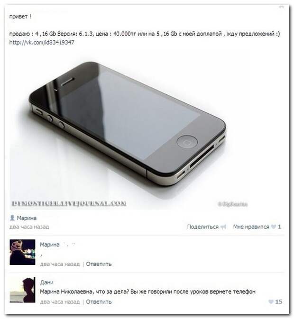Click the post's like count 1
294x319 pixels.
pyautogui.click(x=279, y=227)
